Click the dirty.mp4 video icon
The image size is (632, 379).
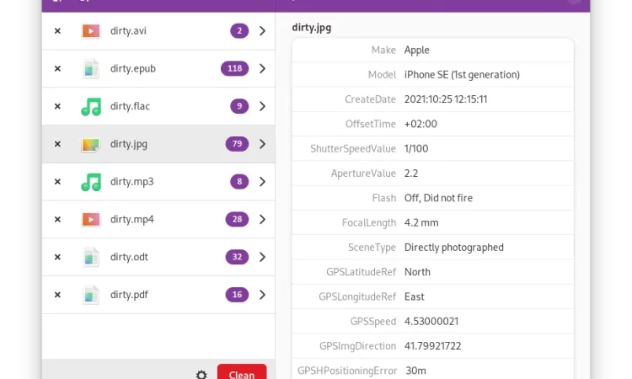(x=91, y=220)
